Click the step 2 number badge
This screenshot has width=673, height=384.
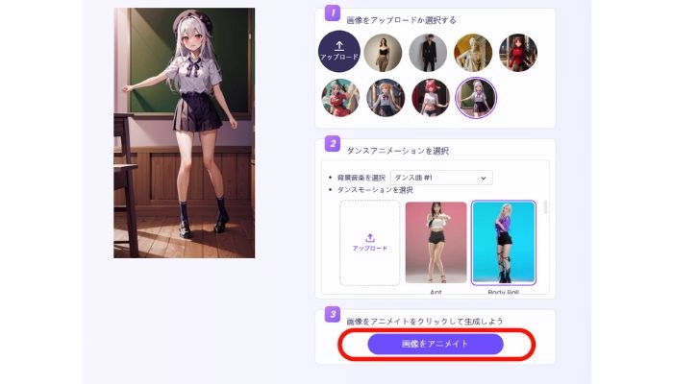coord(332,144)
